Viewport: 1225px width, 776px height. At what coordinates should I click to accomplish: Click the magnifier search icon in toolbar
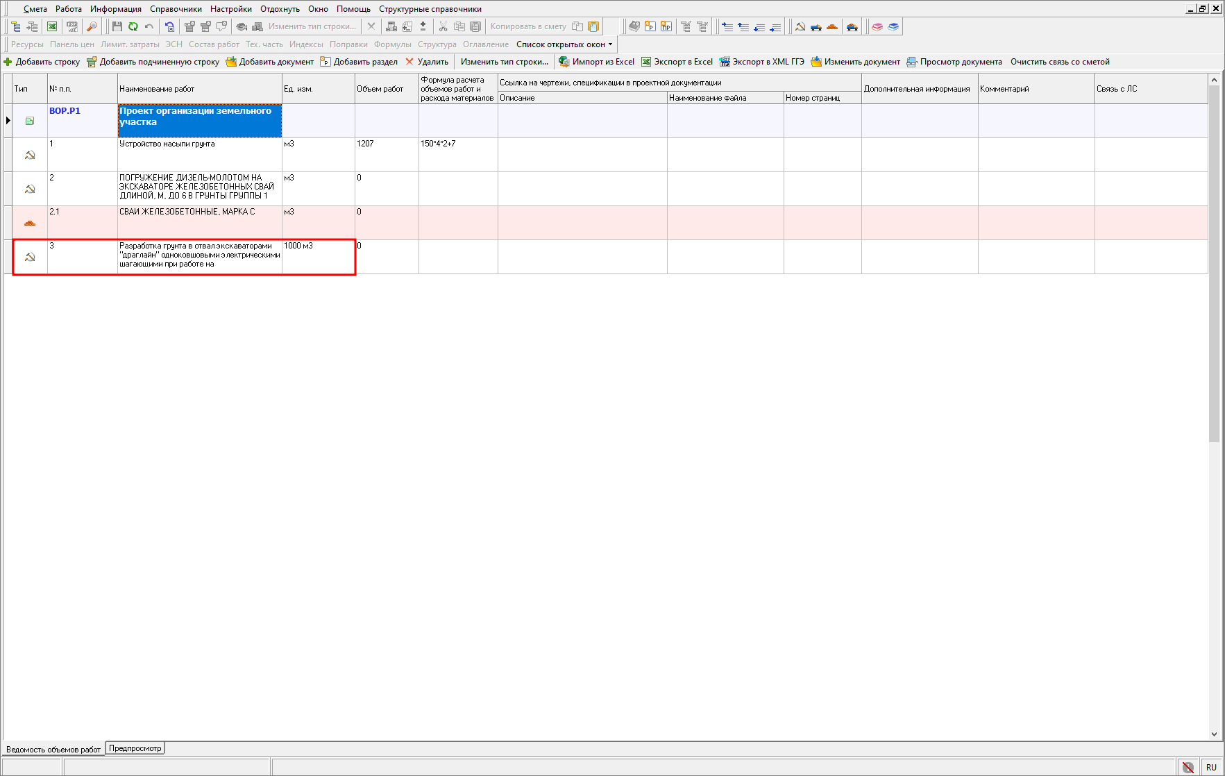tap(92, 26)
